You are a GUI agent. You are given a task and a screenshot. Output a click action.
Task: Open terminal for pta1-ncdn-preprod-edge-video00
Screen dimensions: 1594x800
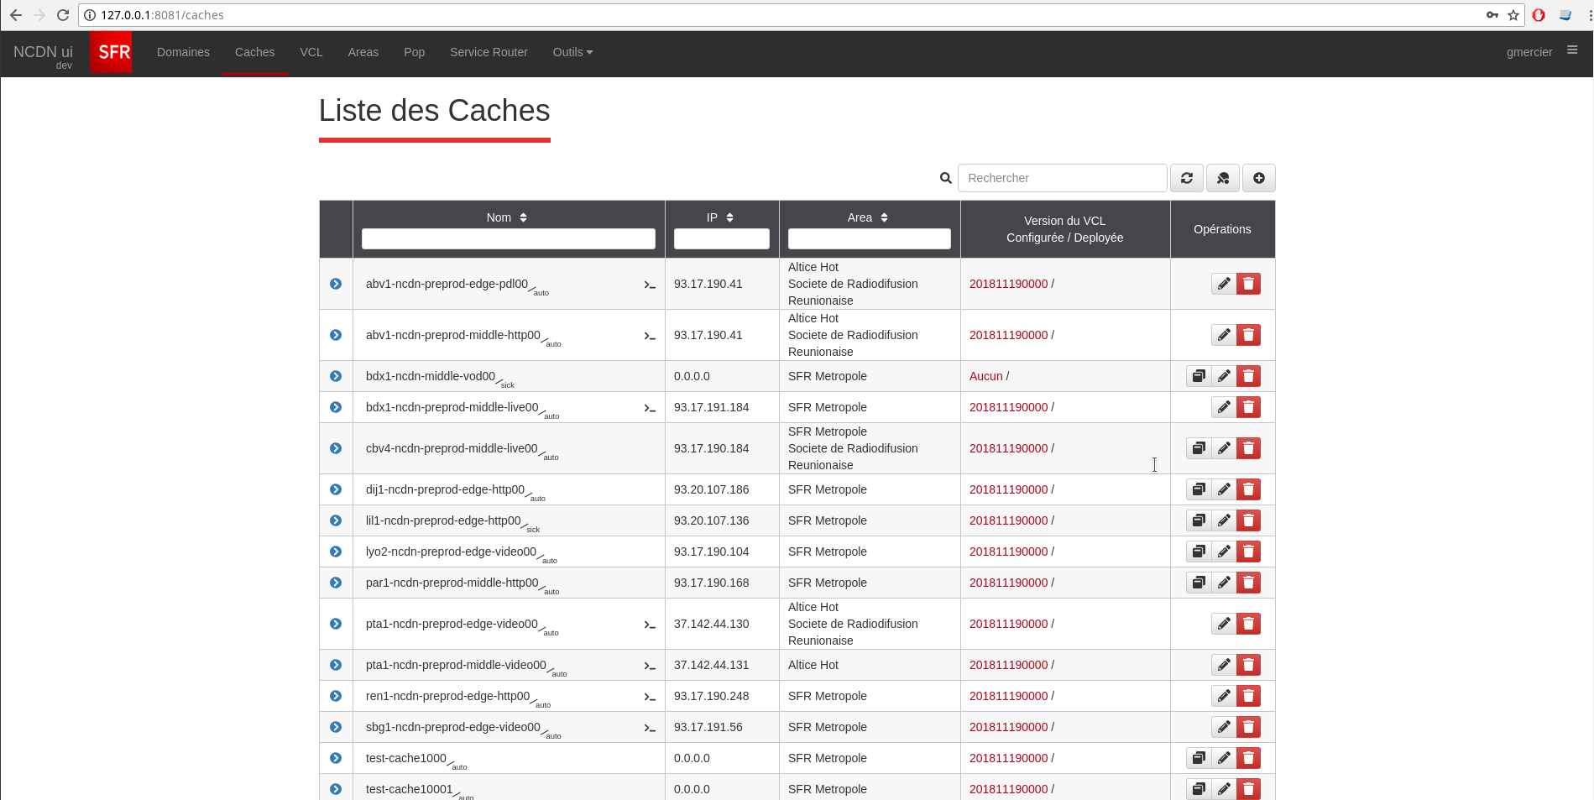click(650, 625)
